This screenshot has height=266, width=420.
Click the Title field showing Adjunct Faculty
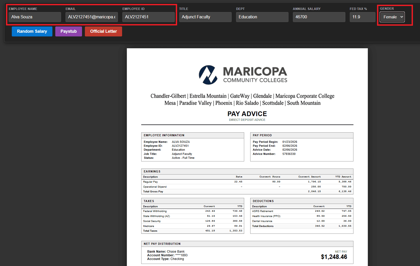(205, 17)
